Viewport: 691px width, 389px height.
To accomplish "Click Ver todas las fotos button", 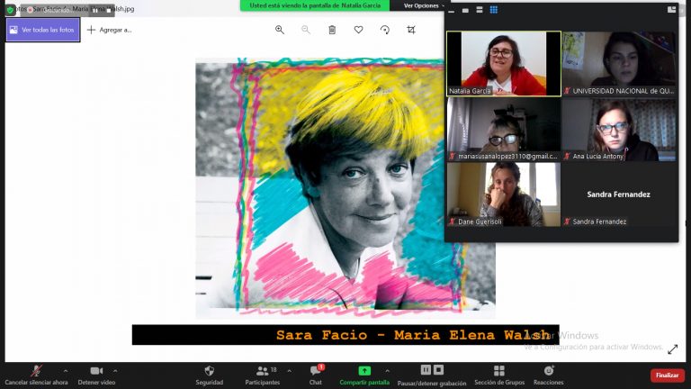I will coord(43,30).
